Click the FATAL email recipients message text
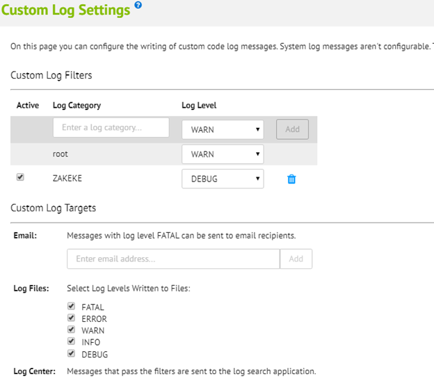This screenshot has width=434, height=379. [182, 236]
